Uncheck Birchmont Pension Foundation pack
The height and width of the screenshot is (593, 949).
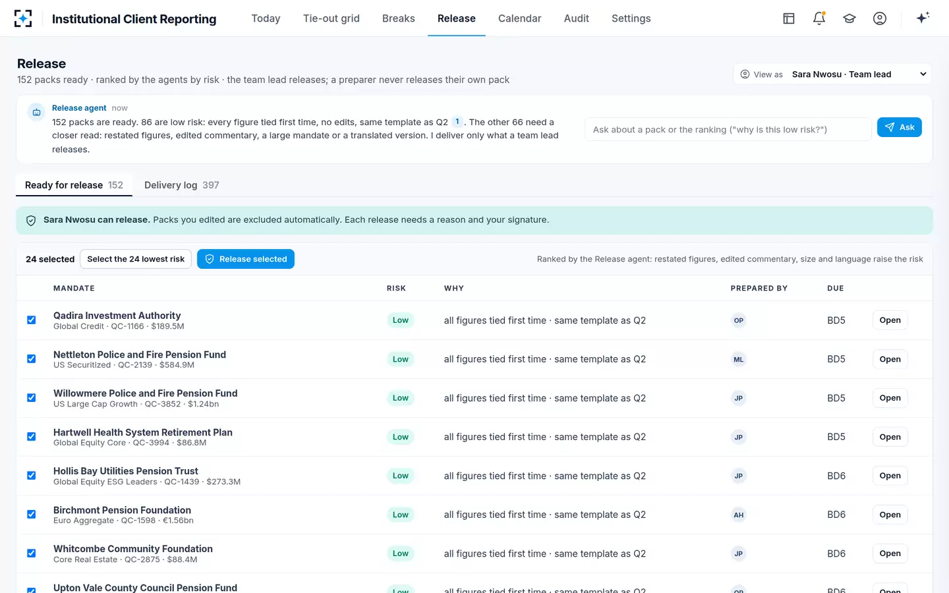tap(31, 515)
